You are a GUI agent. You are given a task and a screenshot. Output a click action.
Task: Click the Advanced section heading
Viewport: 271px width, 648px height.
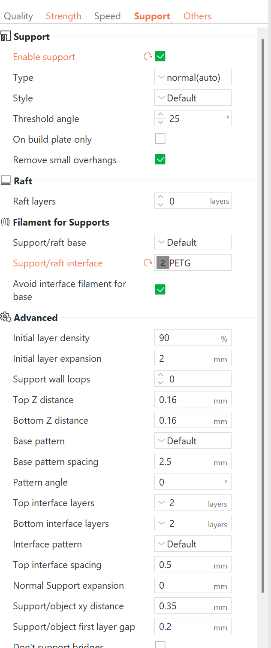pos(36,318)
